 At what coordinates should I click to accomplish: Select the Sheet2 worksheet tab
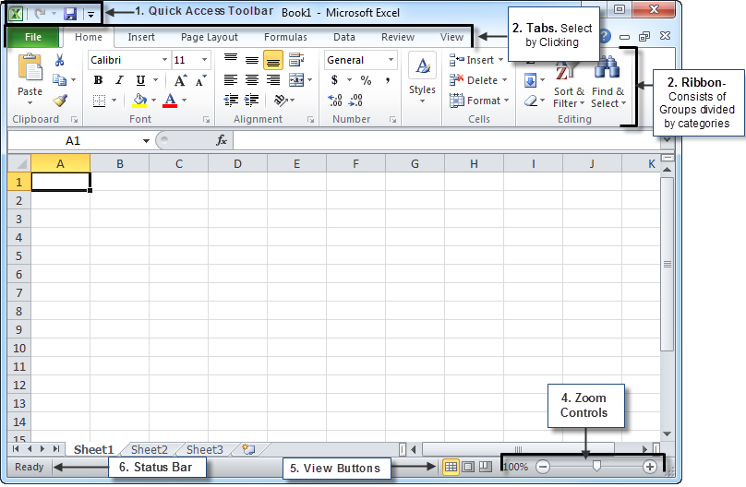pyautogui.click(x=150, y=449)
